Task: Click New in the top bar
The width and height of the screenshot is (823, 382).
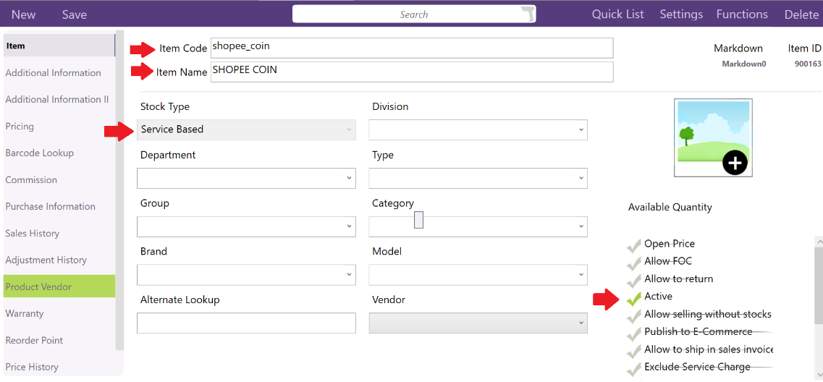Action: (23, 14)
